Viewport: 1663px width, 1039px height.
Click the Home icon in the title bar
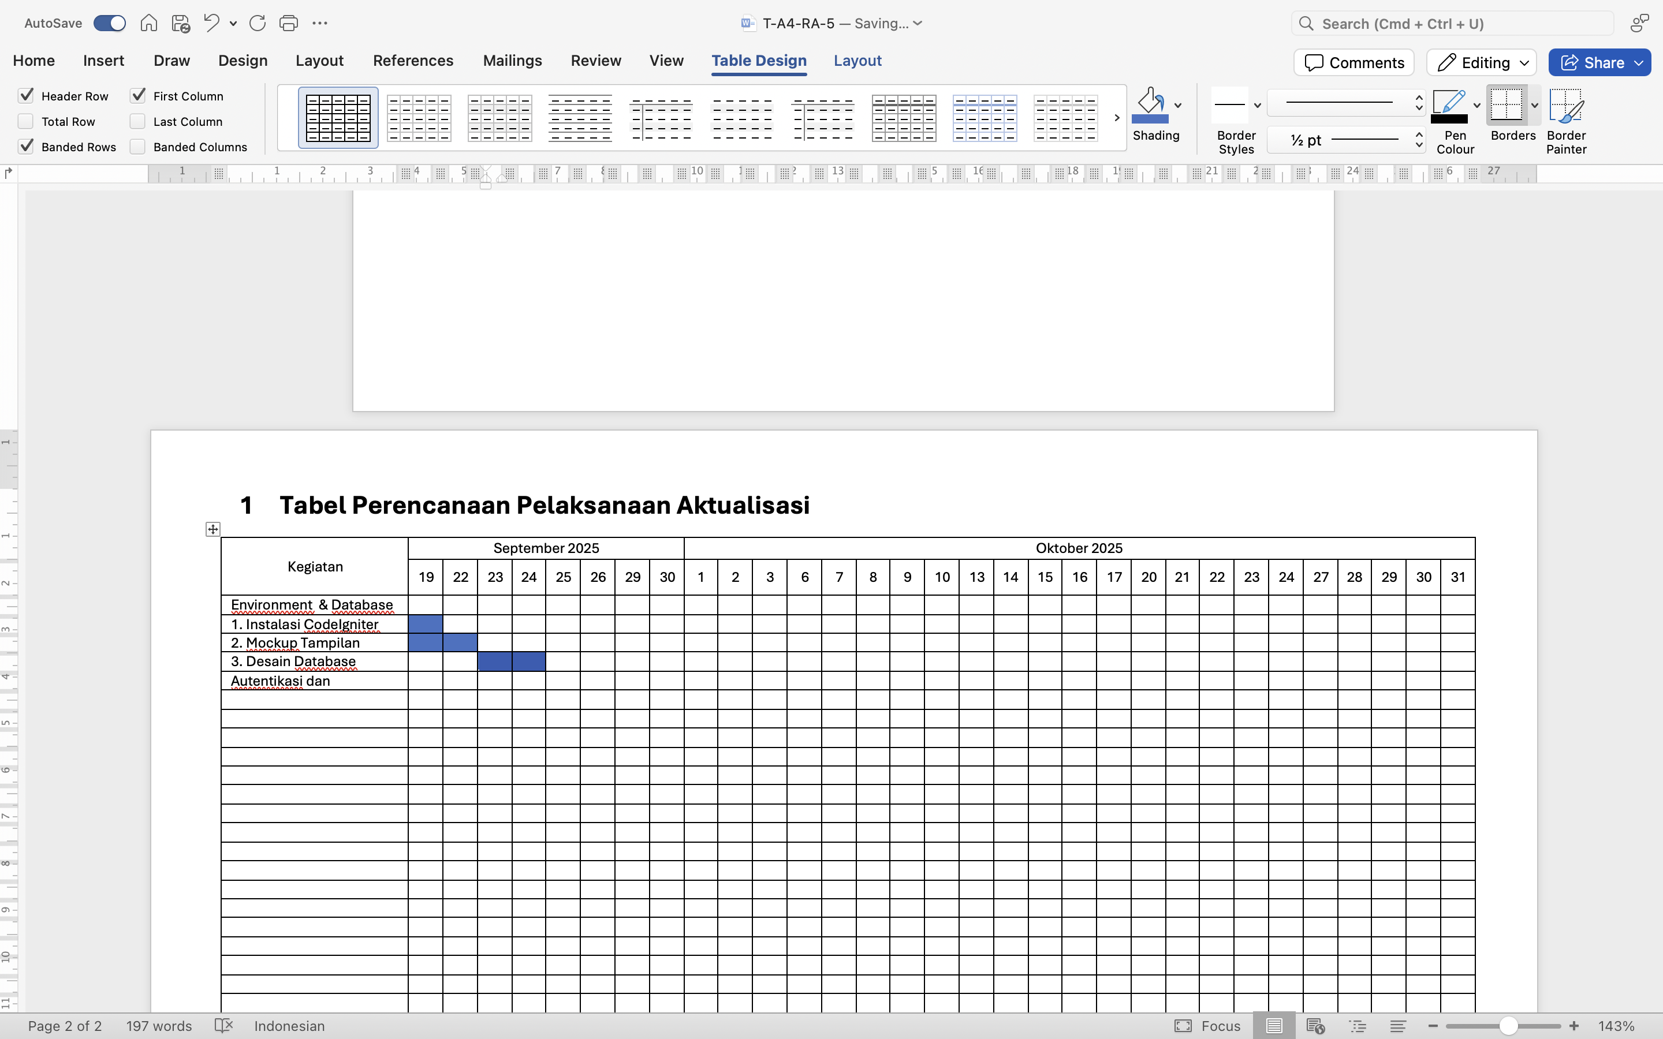point(148,23)
